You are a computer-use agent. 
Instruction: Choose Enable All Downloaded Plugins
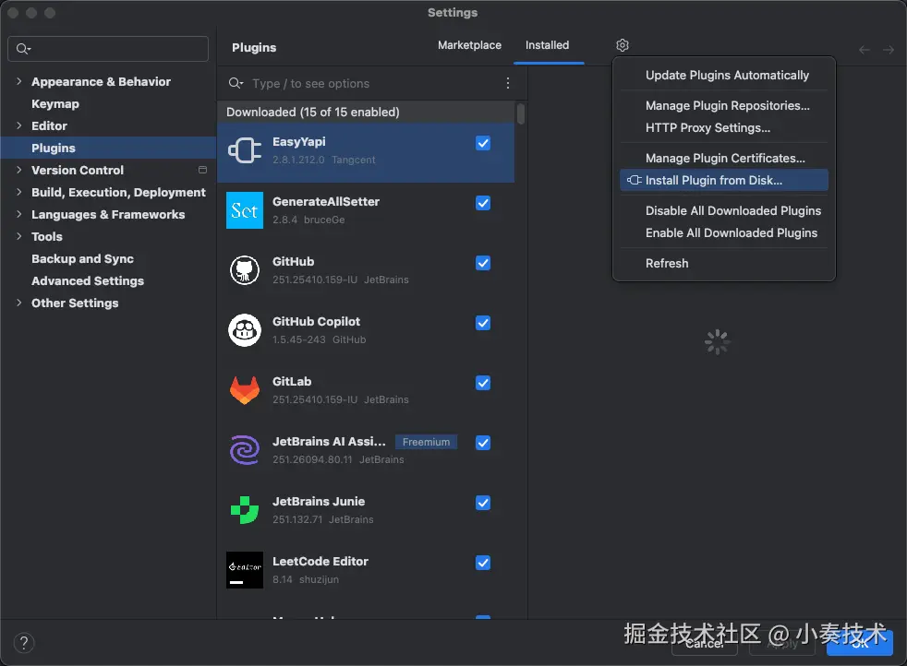(x=723, y=232)
